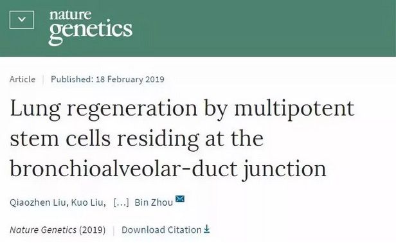Follow the Download Citation link
The image size is (396, 243).
coord(161,230)
